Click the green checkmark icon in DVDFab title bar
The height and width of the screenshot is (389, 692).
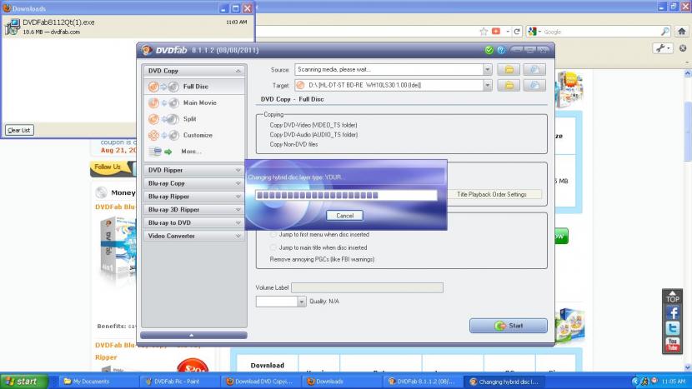489,50
